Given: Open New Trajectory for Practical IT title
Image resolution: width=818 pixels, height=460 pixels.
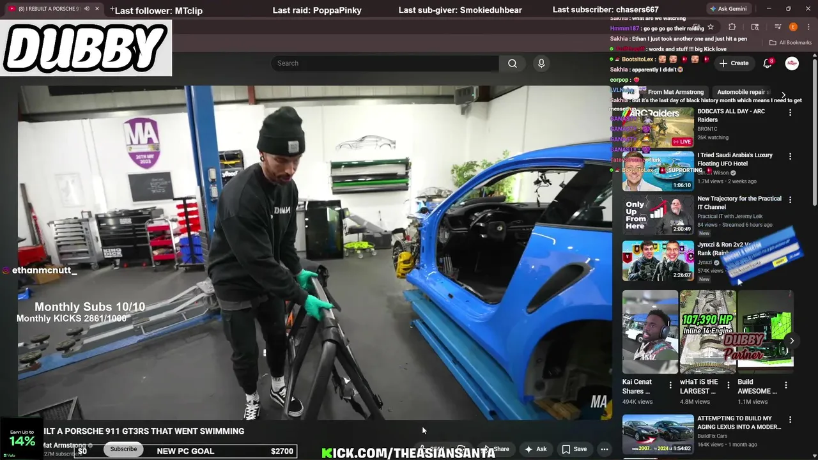Looking at the screenshot, I should (739, 203).
